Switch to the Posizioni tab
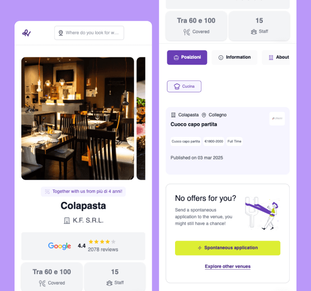The width and height of the screenshot is (311, 291). coord(187,57)
